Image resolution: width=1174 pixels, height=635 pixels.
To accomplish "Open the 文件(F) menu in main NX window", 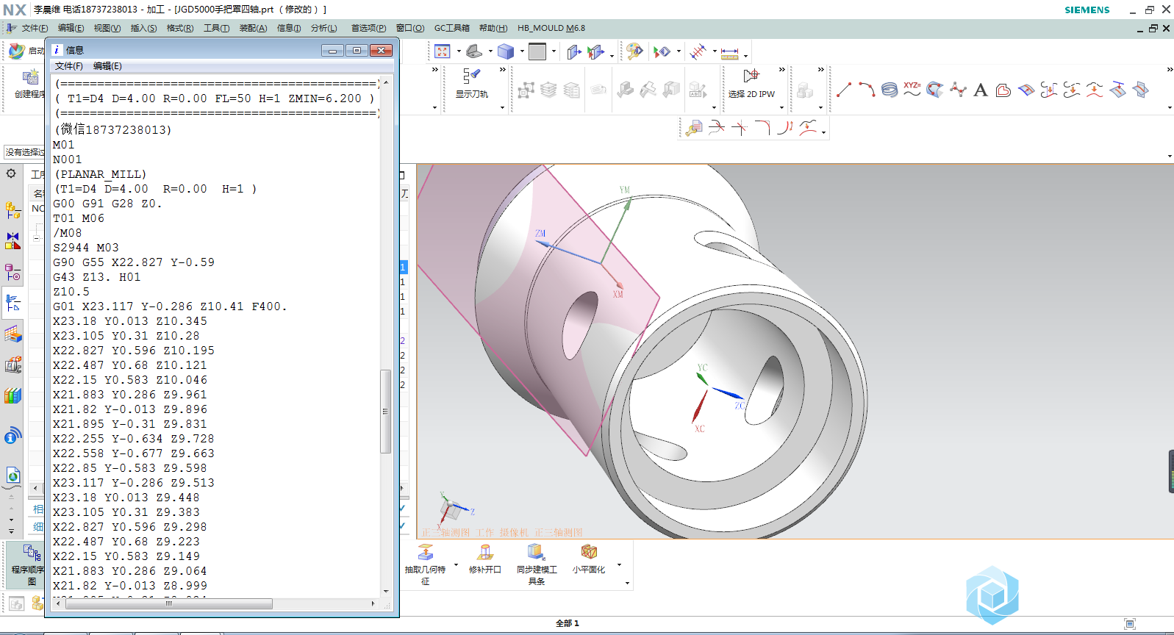I will click(34, 28).
